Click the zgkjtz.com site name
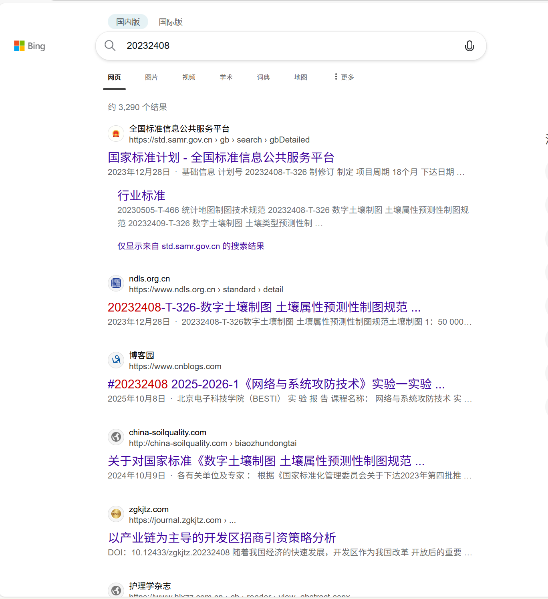The image size is (548, 599). pos(149,509)
